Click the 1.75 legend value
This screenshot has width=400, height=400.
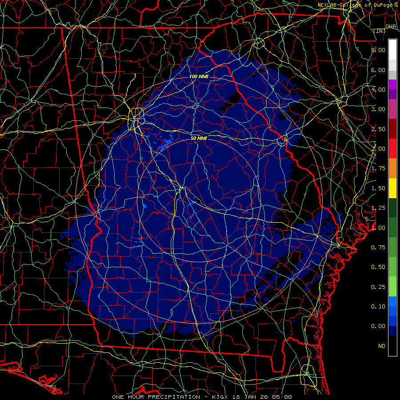378,168
